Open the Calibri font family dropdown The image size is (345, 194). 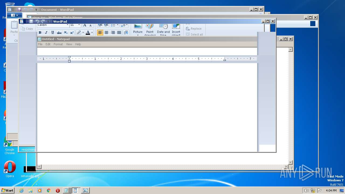click(67, 25)
